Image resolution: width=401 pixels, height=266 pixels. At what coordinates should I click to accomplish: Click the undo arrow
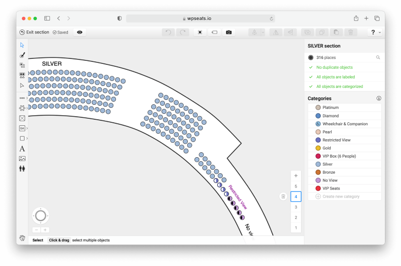pos(168,32)
